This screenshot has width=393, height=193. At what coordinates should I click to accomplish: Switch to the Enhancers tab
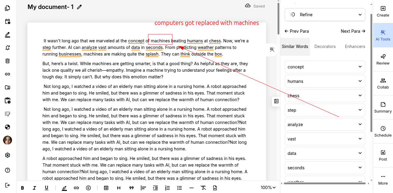[355, 47]
